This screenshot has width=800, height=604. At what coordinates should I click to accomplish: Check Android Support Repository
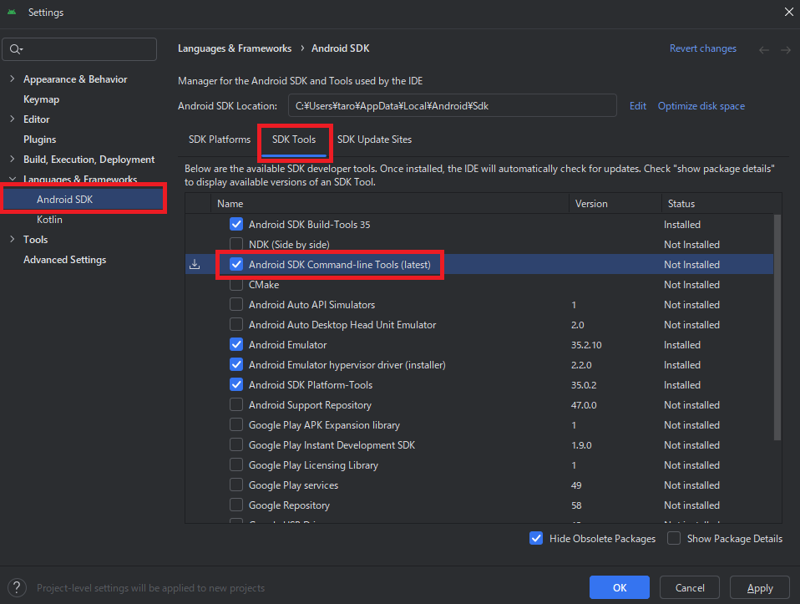236,405
